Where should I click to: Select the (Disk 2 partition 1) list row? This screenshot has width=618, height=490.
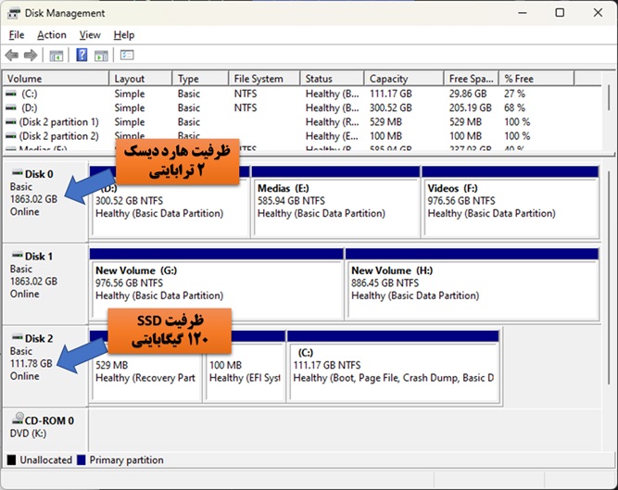[302, 122]
